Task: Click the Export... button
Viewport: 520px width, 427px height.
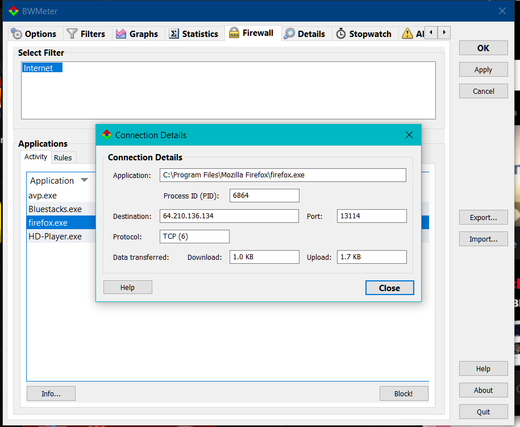Action: (x=483, y=217)
